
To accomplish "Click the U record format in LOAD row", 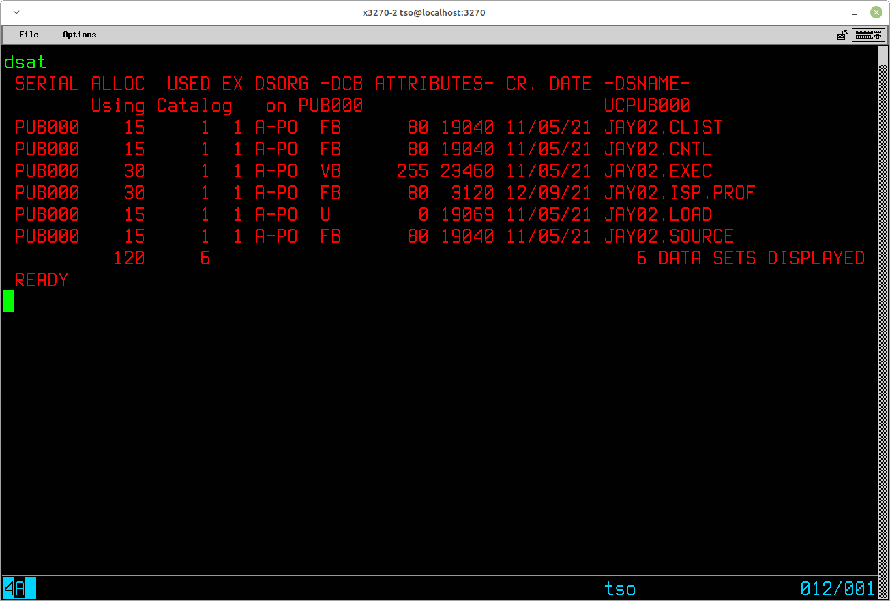I will [325, 215].
